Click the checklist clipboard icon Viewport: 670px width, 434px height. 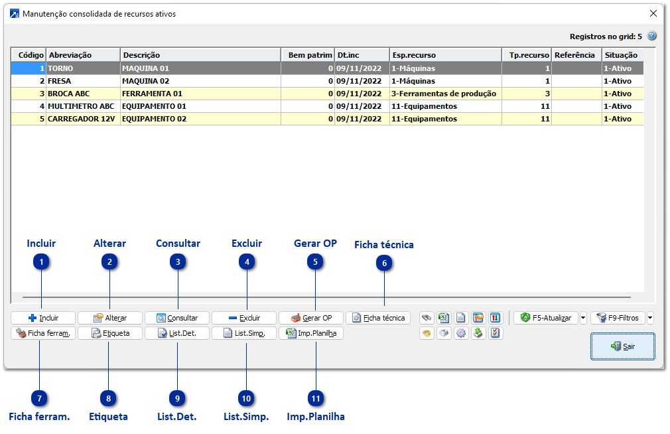[x=495, y=333]
